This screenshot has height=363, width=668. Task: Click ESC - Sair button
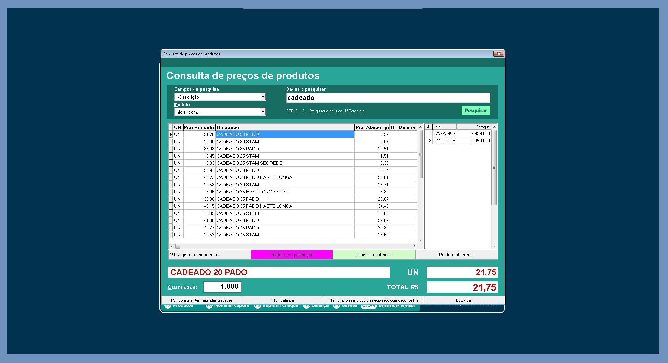(464, 300)
